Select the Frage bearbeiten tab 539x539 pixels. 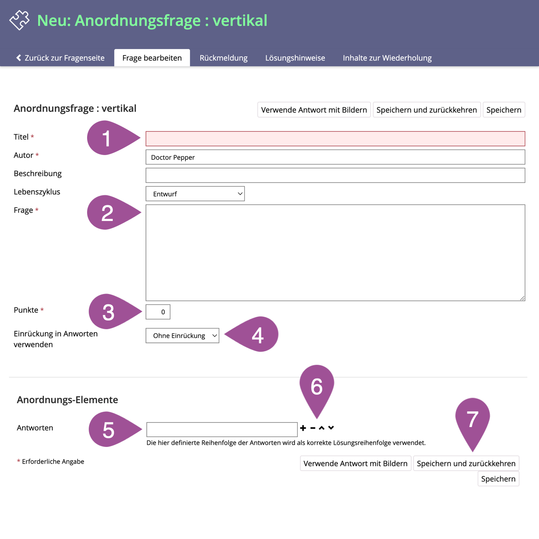point(152,58)
